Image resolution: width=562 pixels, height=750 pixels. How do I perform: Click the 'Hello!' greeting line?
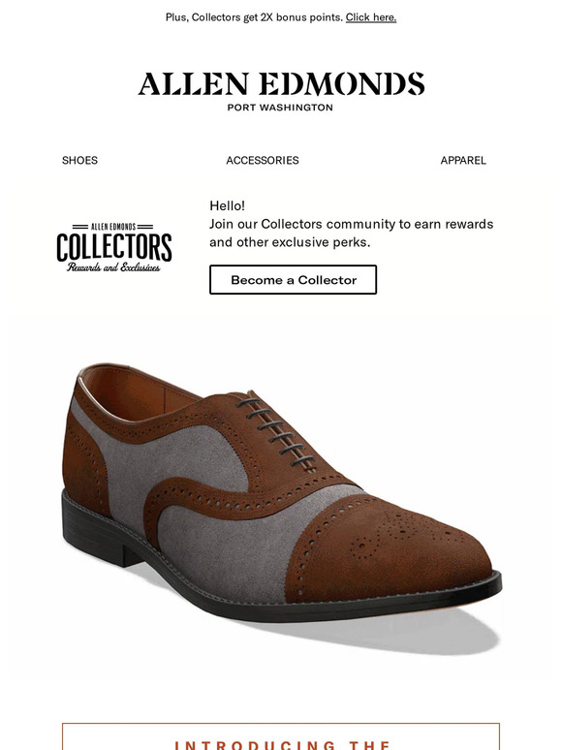227,205
